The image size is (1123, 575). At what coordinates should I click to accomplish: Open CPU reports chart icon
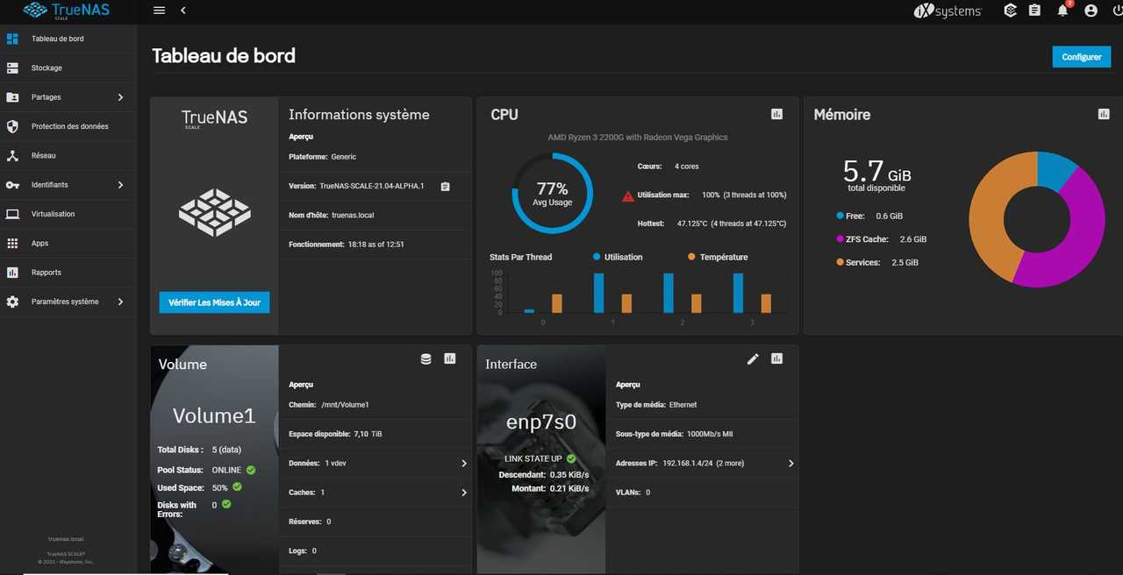(x=776, y=114)
